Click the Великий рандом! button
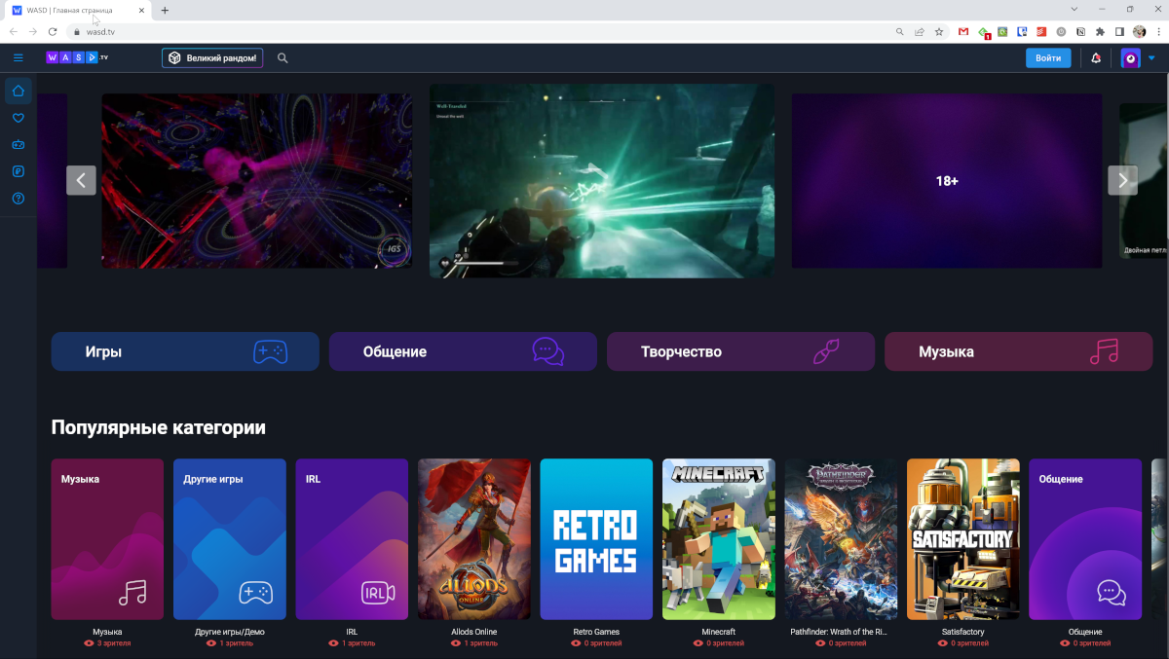1169x659 pixels. 212,58
